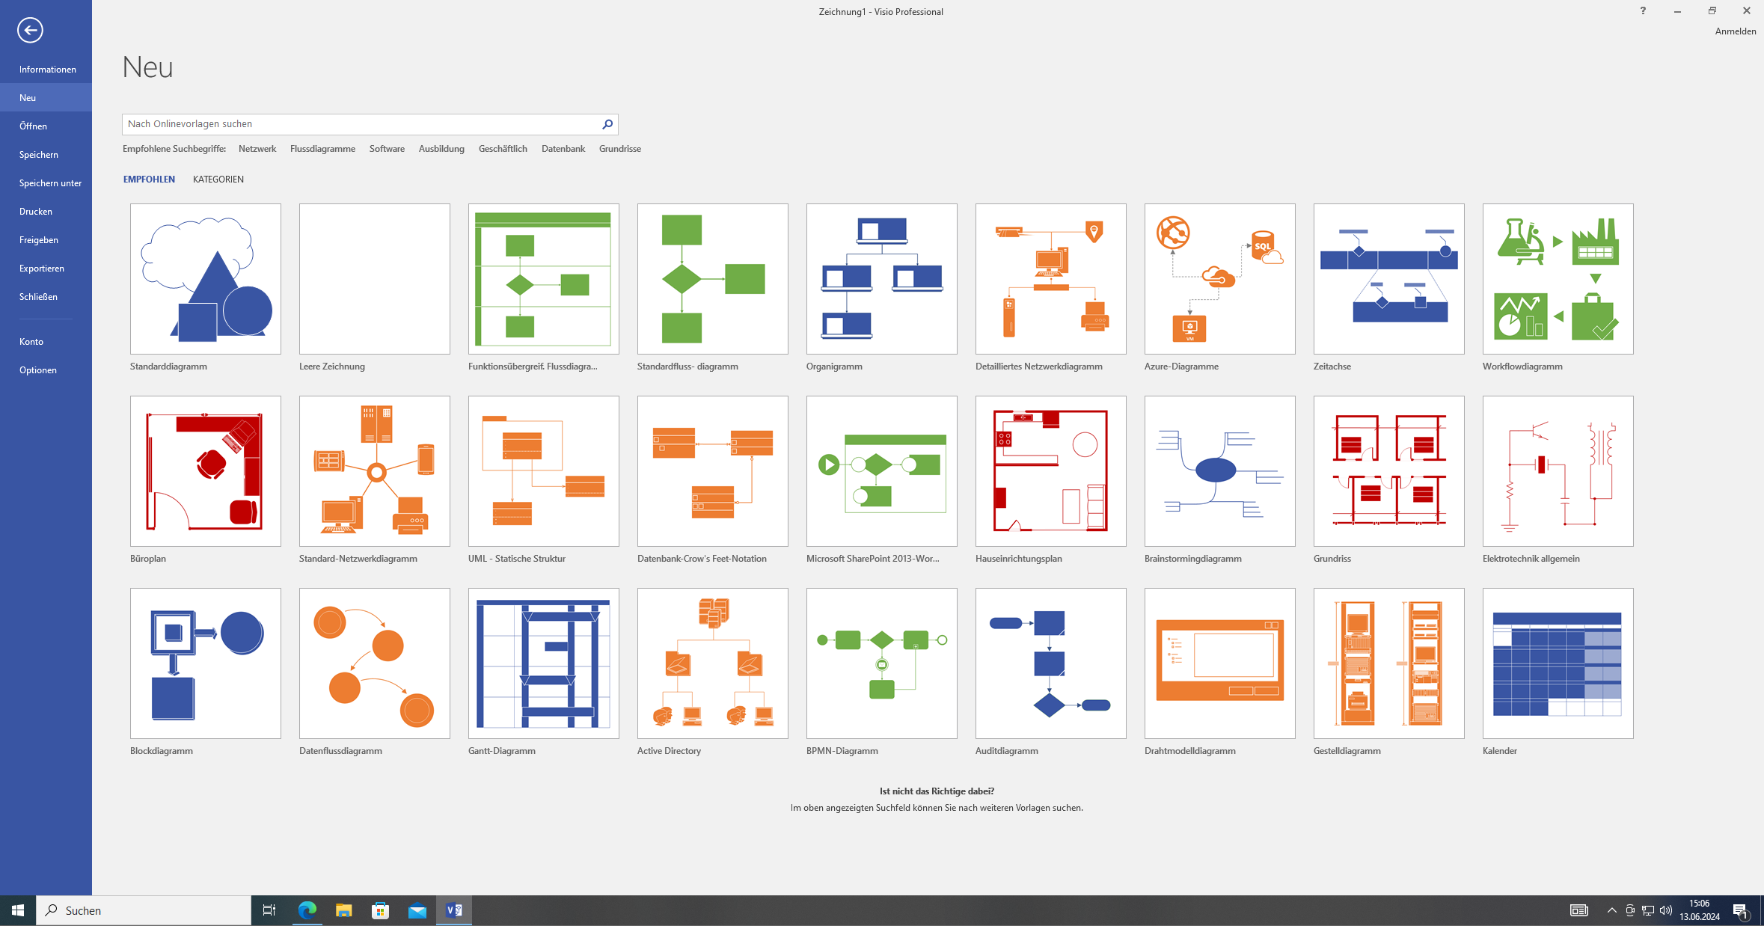Open the notification center icon
The image size is (1764, 926).
point(1741,910)
